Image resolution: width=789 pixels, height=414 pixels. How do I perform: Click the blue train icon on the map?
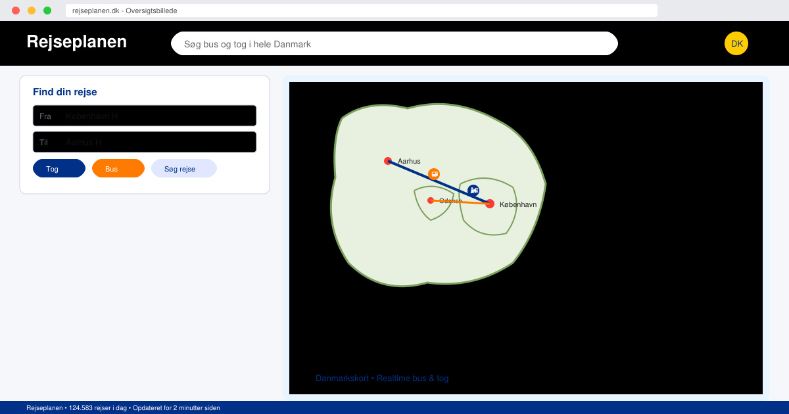click(473, 191)
